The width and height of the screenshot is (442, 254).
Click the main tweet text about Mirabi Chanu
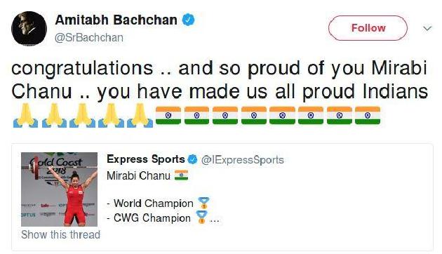pyautogui.click(x=220, y=80)
